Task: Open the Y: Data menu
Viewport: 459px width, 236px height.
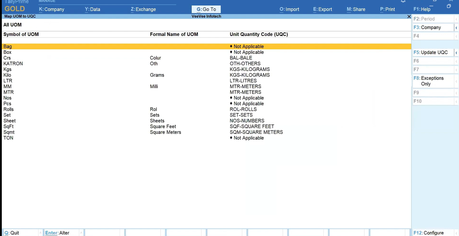Action: pyautogui.click(x=92, y=9)
